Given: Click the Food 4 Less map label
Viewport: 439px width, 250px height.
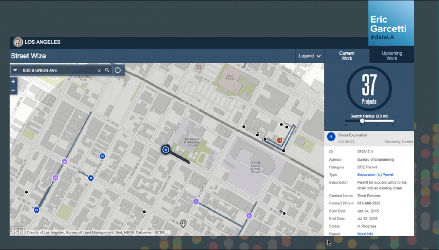Looking at the screenshot, I should (229, 77).
